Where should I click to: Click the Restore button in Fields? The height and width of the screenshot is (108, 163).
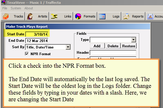tap(129, 46)
